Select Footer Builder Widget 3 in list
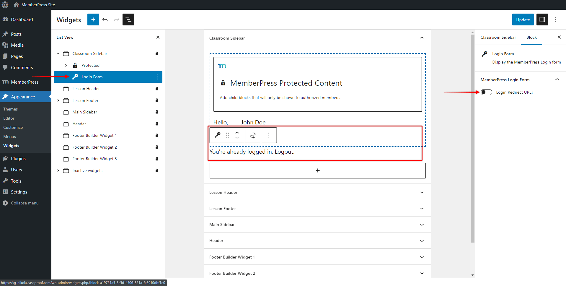Screen dimensions: 566x286 click(x=94, y=159)
